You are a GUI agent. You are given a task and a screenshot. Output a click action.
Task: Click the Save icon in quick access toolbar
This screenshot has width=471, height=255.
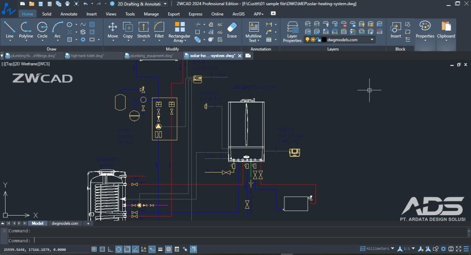(x=40, y=4)
